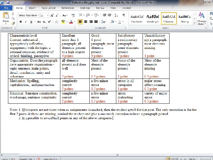Apply the Emphasis style
213x160 pixels.
pos(137,18)
